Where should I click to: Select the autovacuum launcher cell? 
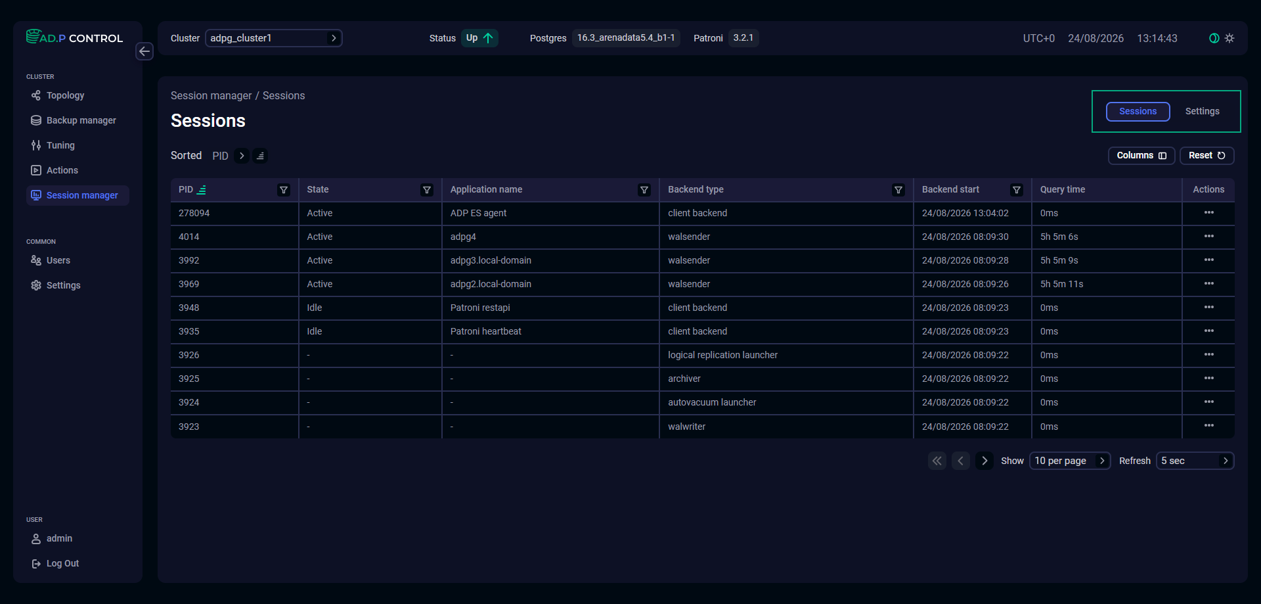[786, 402]
